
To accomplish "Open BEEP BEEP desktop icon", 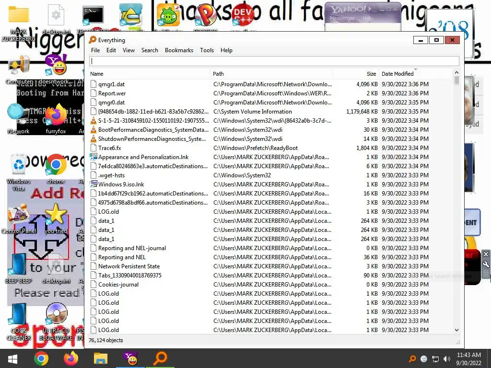I will click(18, 268).
